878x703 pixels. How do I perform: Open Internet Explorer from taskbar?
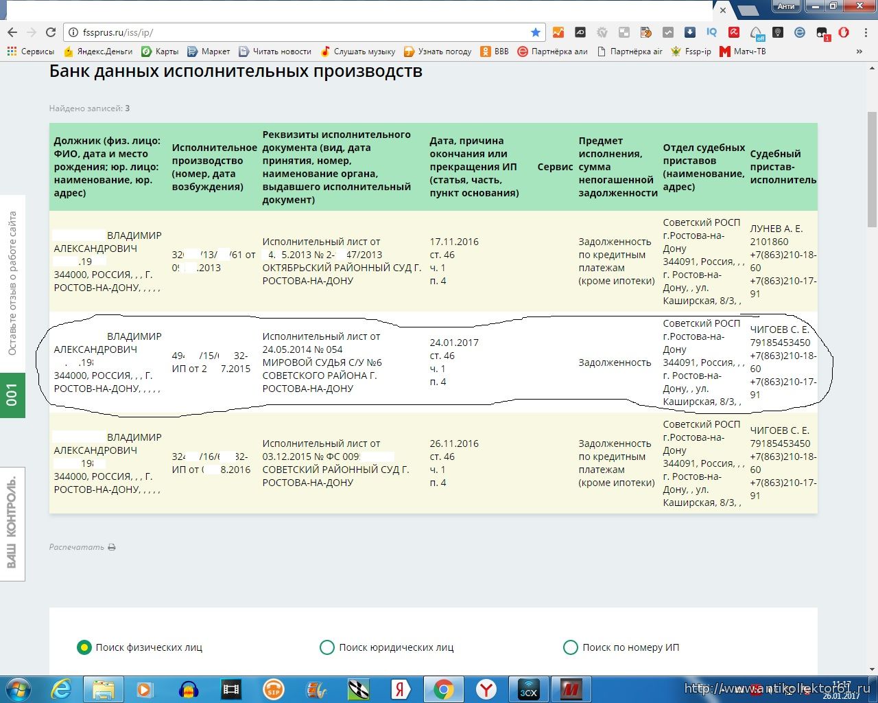[61, 689]
